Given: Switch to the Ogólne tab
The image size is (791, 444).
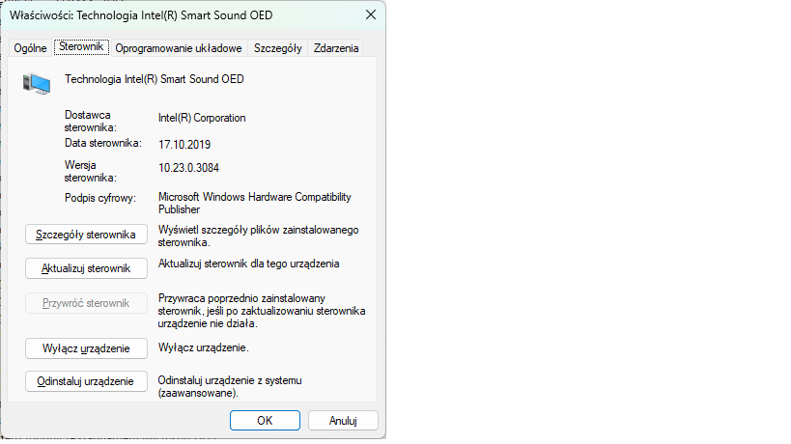Looking at the screenshot, I should [30, 48].
